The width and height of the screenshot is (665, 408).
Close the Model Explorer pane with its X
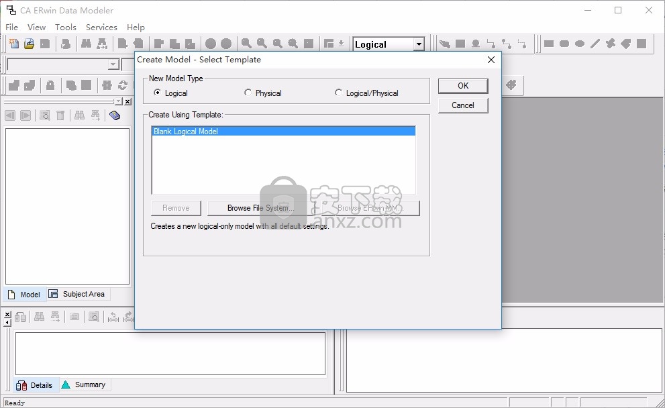click(x=127, y=101)
